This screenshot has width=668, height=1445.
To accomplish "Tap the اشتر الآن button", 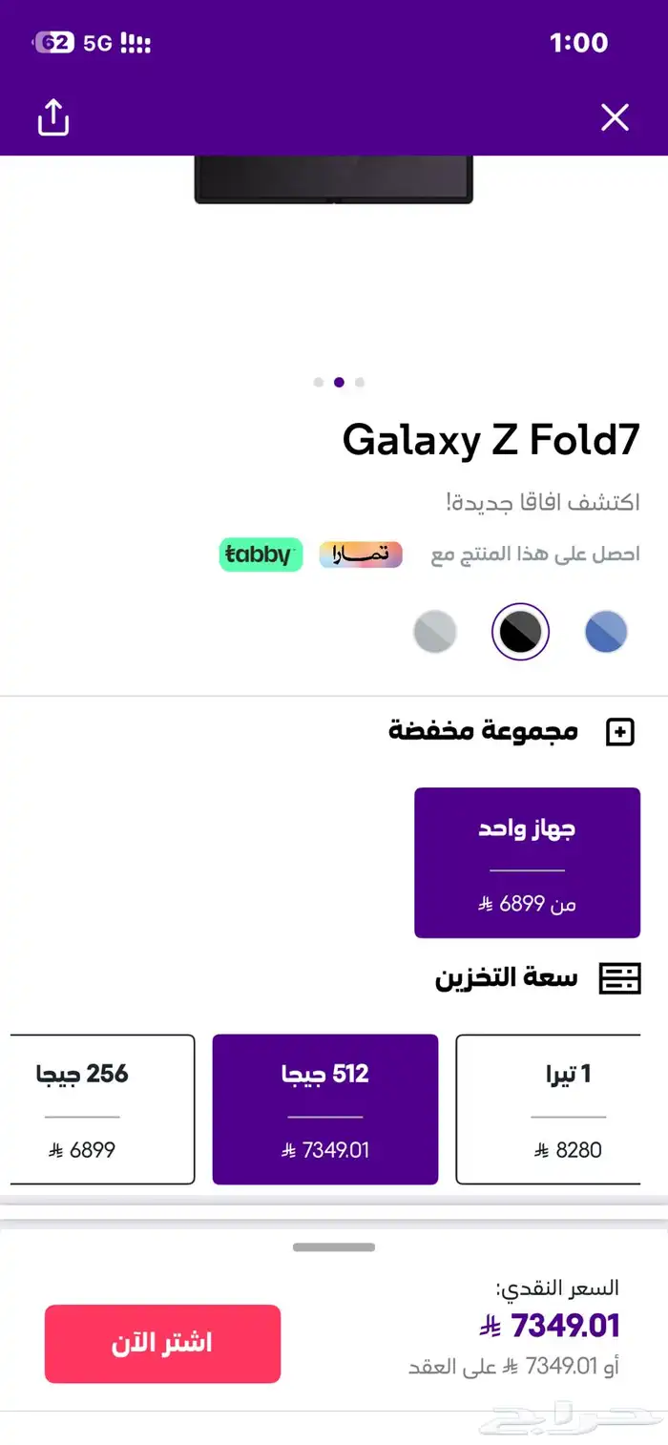I will pyautogui.click(x=162, y=1343).
